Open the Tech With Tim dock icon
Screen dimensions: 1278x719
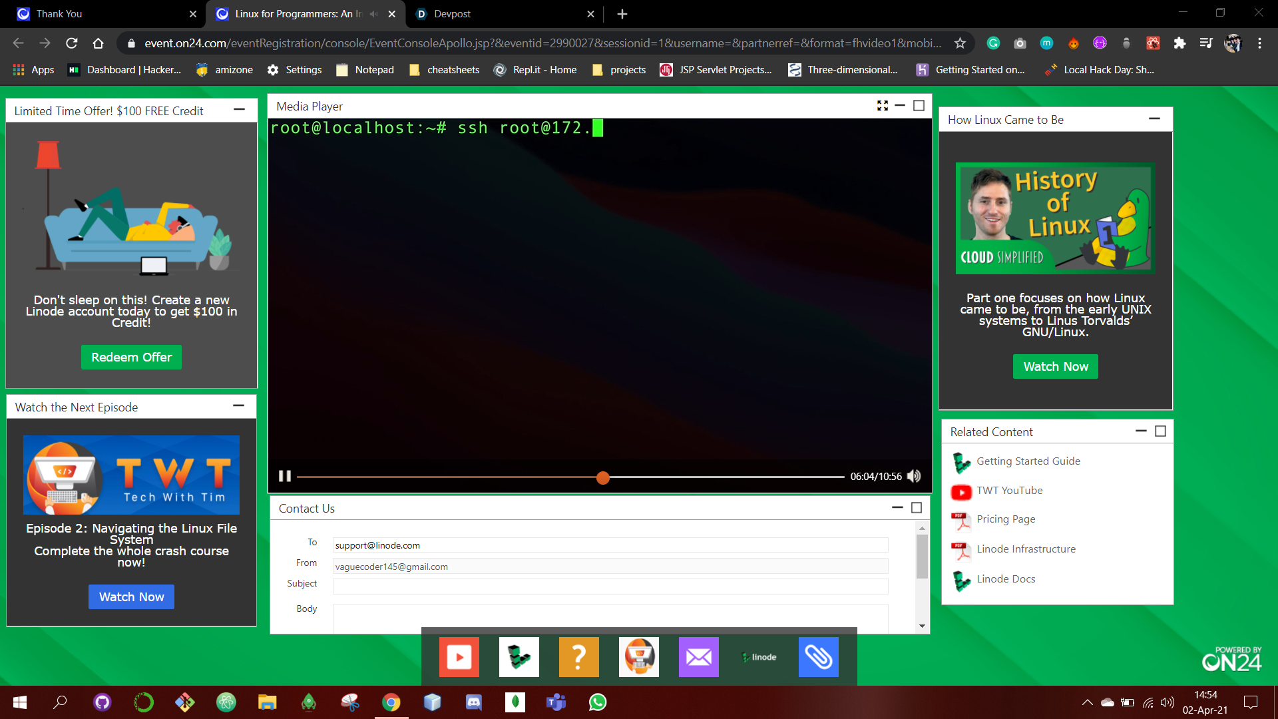(x=638, y=657)
